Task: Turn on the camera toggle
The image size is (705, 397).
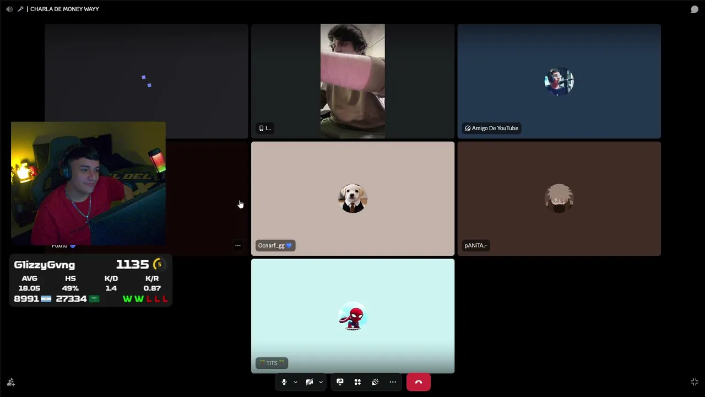Action: tap(310, 382)
